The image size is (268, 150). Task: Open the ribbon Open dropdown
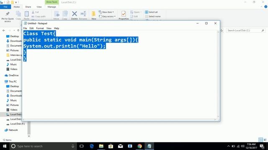(x=136, y=12)
